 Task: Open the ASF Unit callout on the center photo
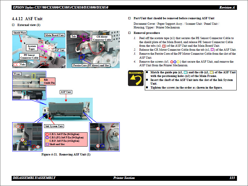point(66,92)
